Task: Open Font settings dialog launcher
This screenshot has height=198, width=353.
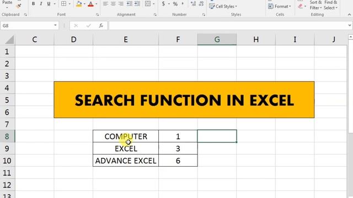Action: pyautogui.click(x=97, y=15)
